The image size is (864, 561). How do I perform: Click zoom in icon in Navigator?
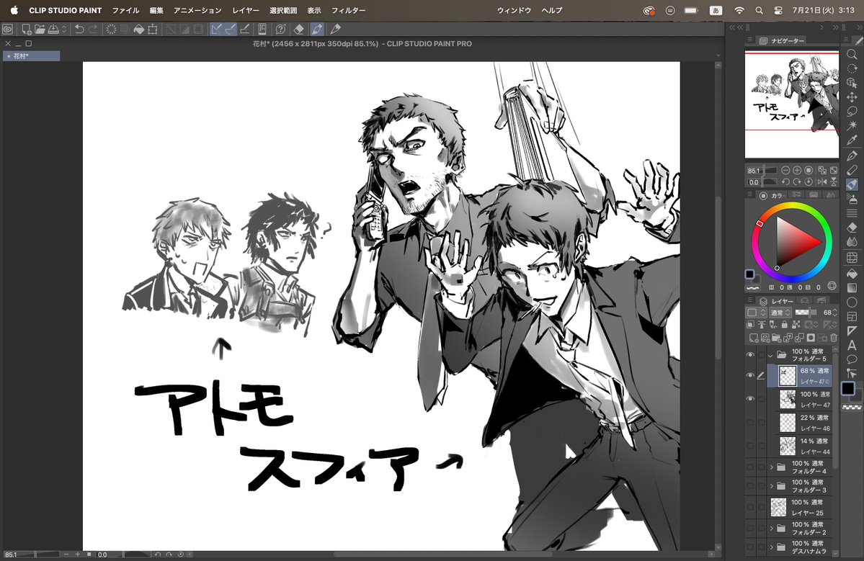coord(797,171)
